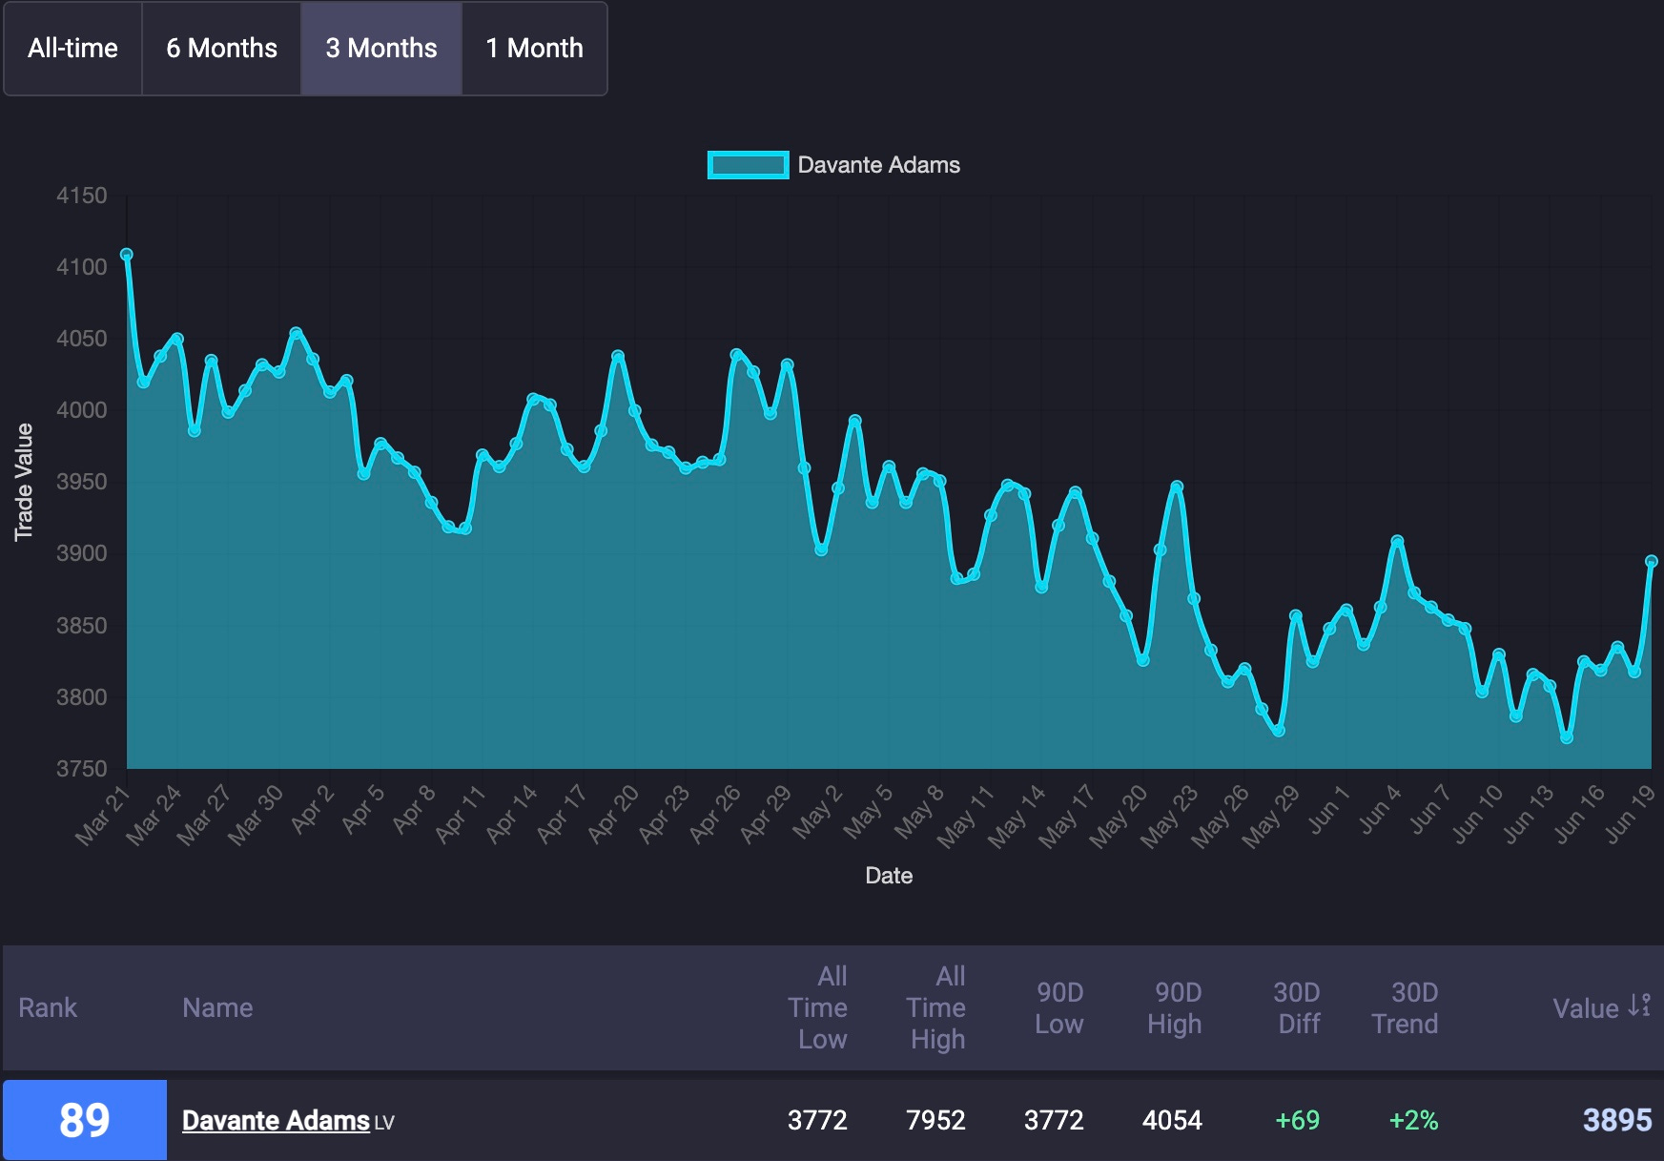Switch to the All-time range tab
Screen dimensions: 1664x1161
[x=73, y=49]
